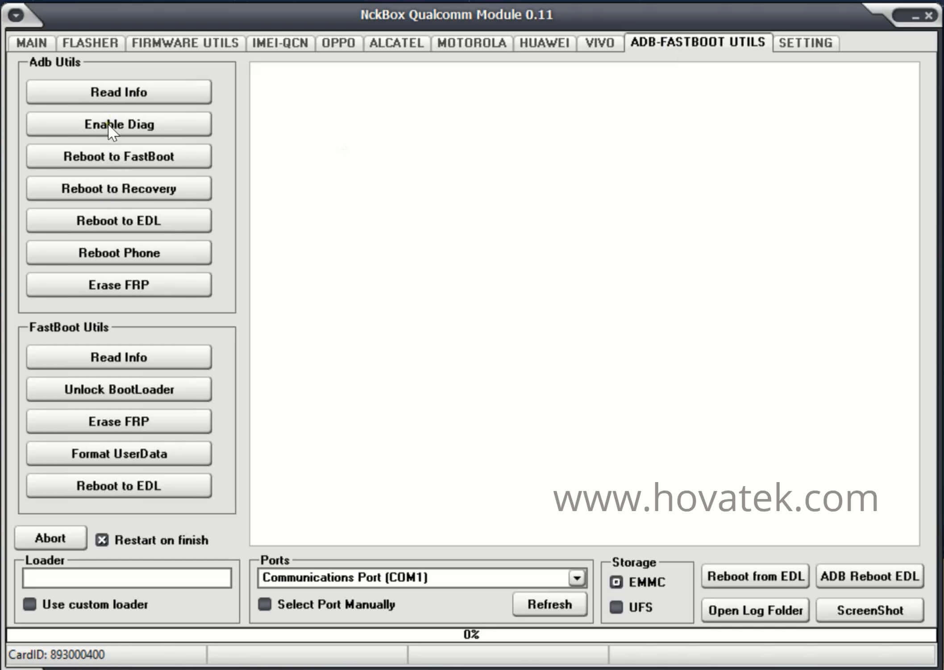Close the NckBox Qualcomm Module window
Viewport: 944px width, 670px height.
pos(929,16)
